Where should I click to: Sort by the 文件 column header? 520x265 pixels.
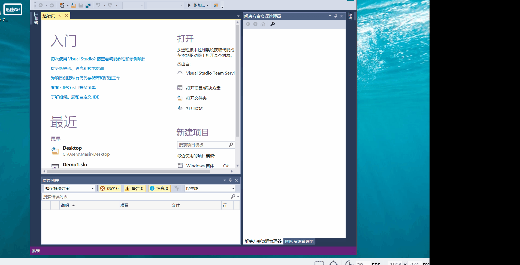(196, 205)
